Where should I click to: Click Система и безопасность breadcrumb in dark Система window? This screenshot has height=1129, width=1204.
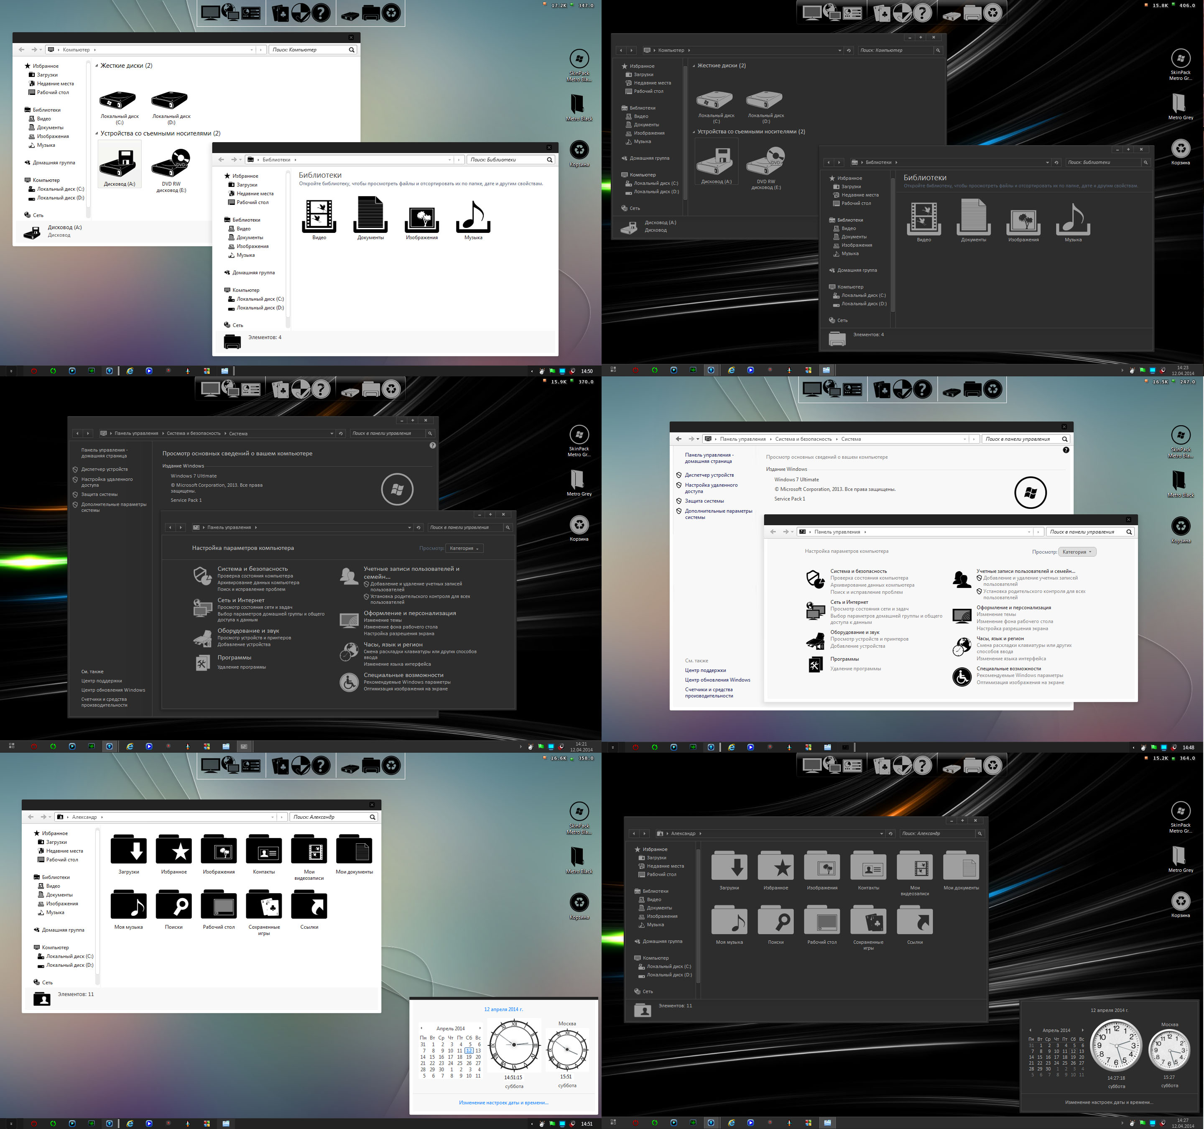tap(194, 434)
